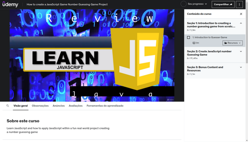Open Ferramentas de aprendizado tab
The height and width of the screenshot is (142, 248).
click(x=105, y=106)
